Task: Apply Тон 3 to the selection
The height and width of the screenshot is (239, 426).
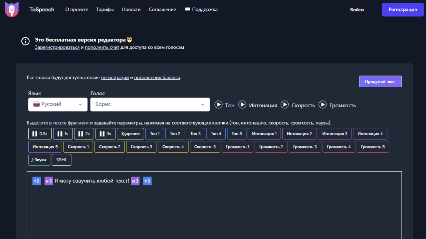Action: (195, 134)
